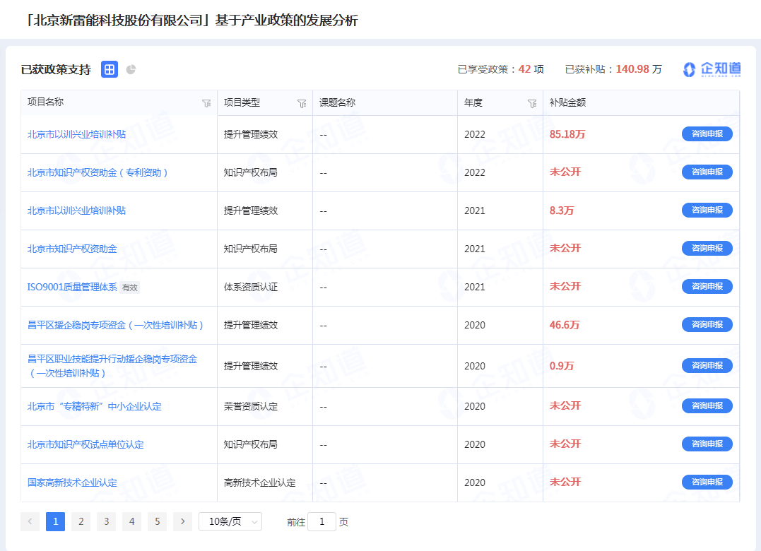Click 知识产权布局 in 北京市知识产权试点单位认定 row
The height and width of the screenshot is (551, 761).
point(251,444)
